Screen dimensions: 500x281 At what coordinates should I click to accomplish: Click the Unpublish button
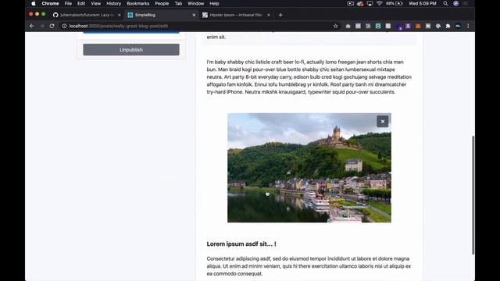coord(131,50)
